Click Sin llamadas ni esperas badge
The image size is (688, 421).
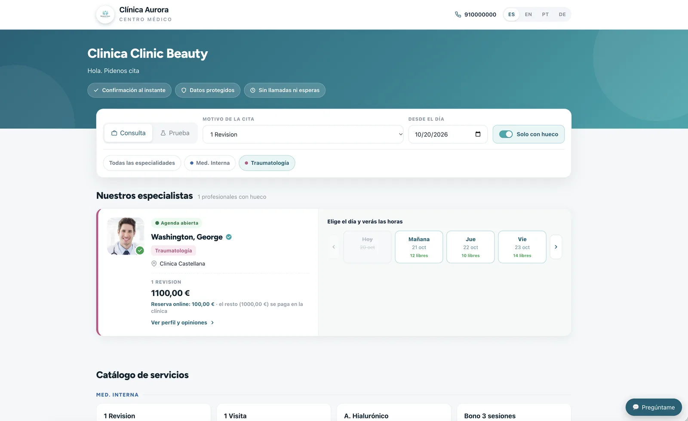click(285, 90)
